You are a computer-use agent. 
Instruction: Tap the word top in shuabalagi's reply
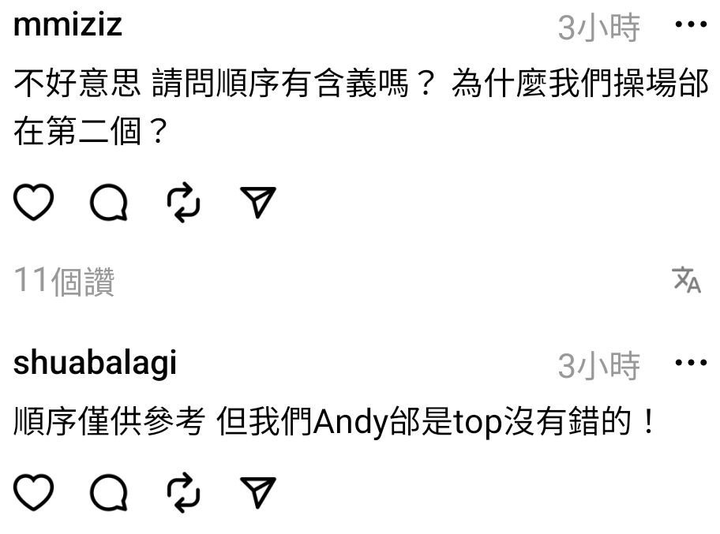click(478, 423)
